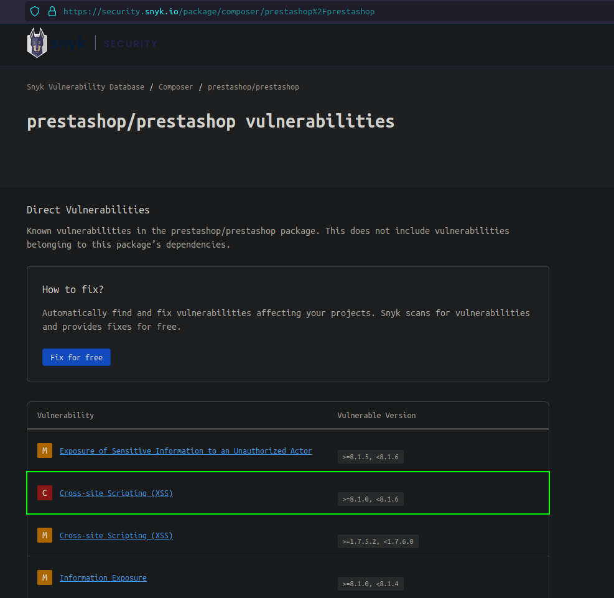Go to the Composer breadcrumb link
614x598 pixels.
[x=176, y=87]
